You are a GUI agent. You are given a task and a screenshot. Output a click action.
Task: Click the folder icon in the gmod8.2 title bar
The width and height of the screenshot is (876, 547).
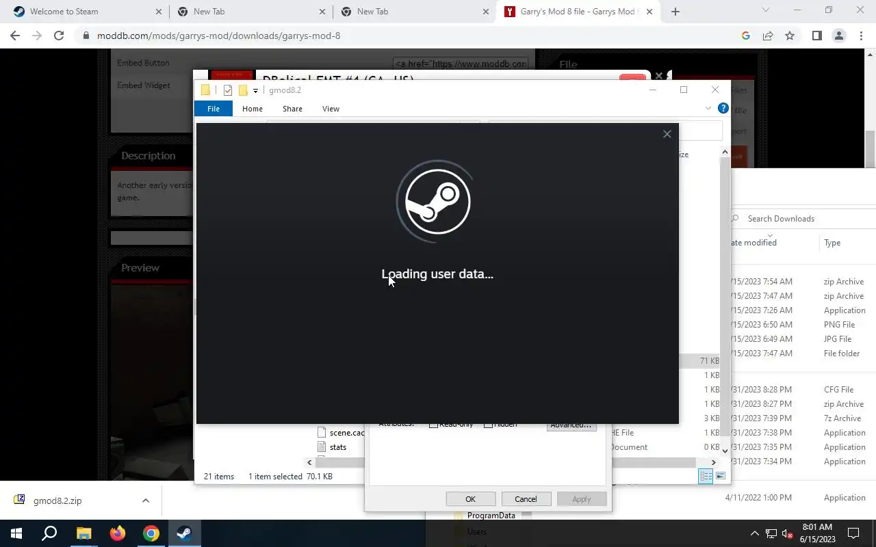[205, 90]
